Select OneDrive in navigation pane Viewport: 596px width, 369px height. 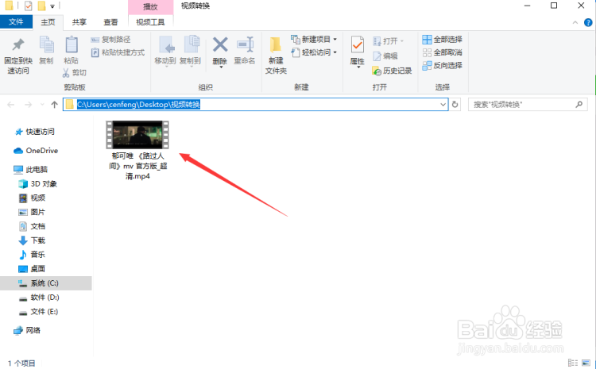(36, 151)
